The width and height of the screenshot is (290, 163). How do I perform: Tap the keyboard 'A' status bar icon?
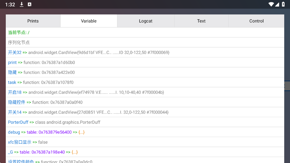coord(29,4)
